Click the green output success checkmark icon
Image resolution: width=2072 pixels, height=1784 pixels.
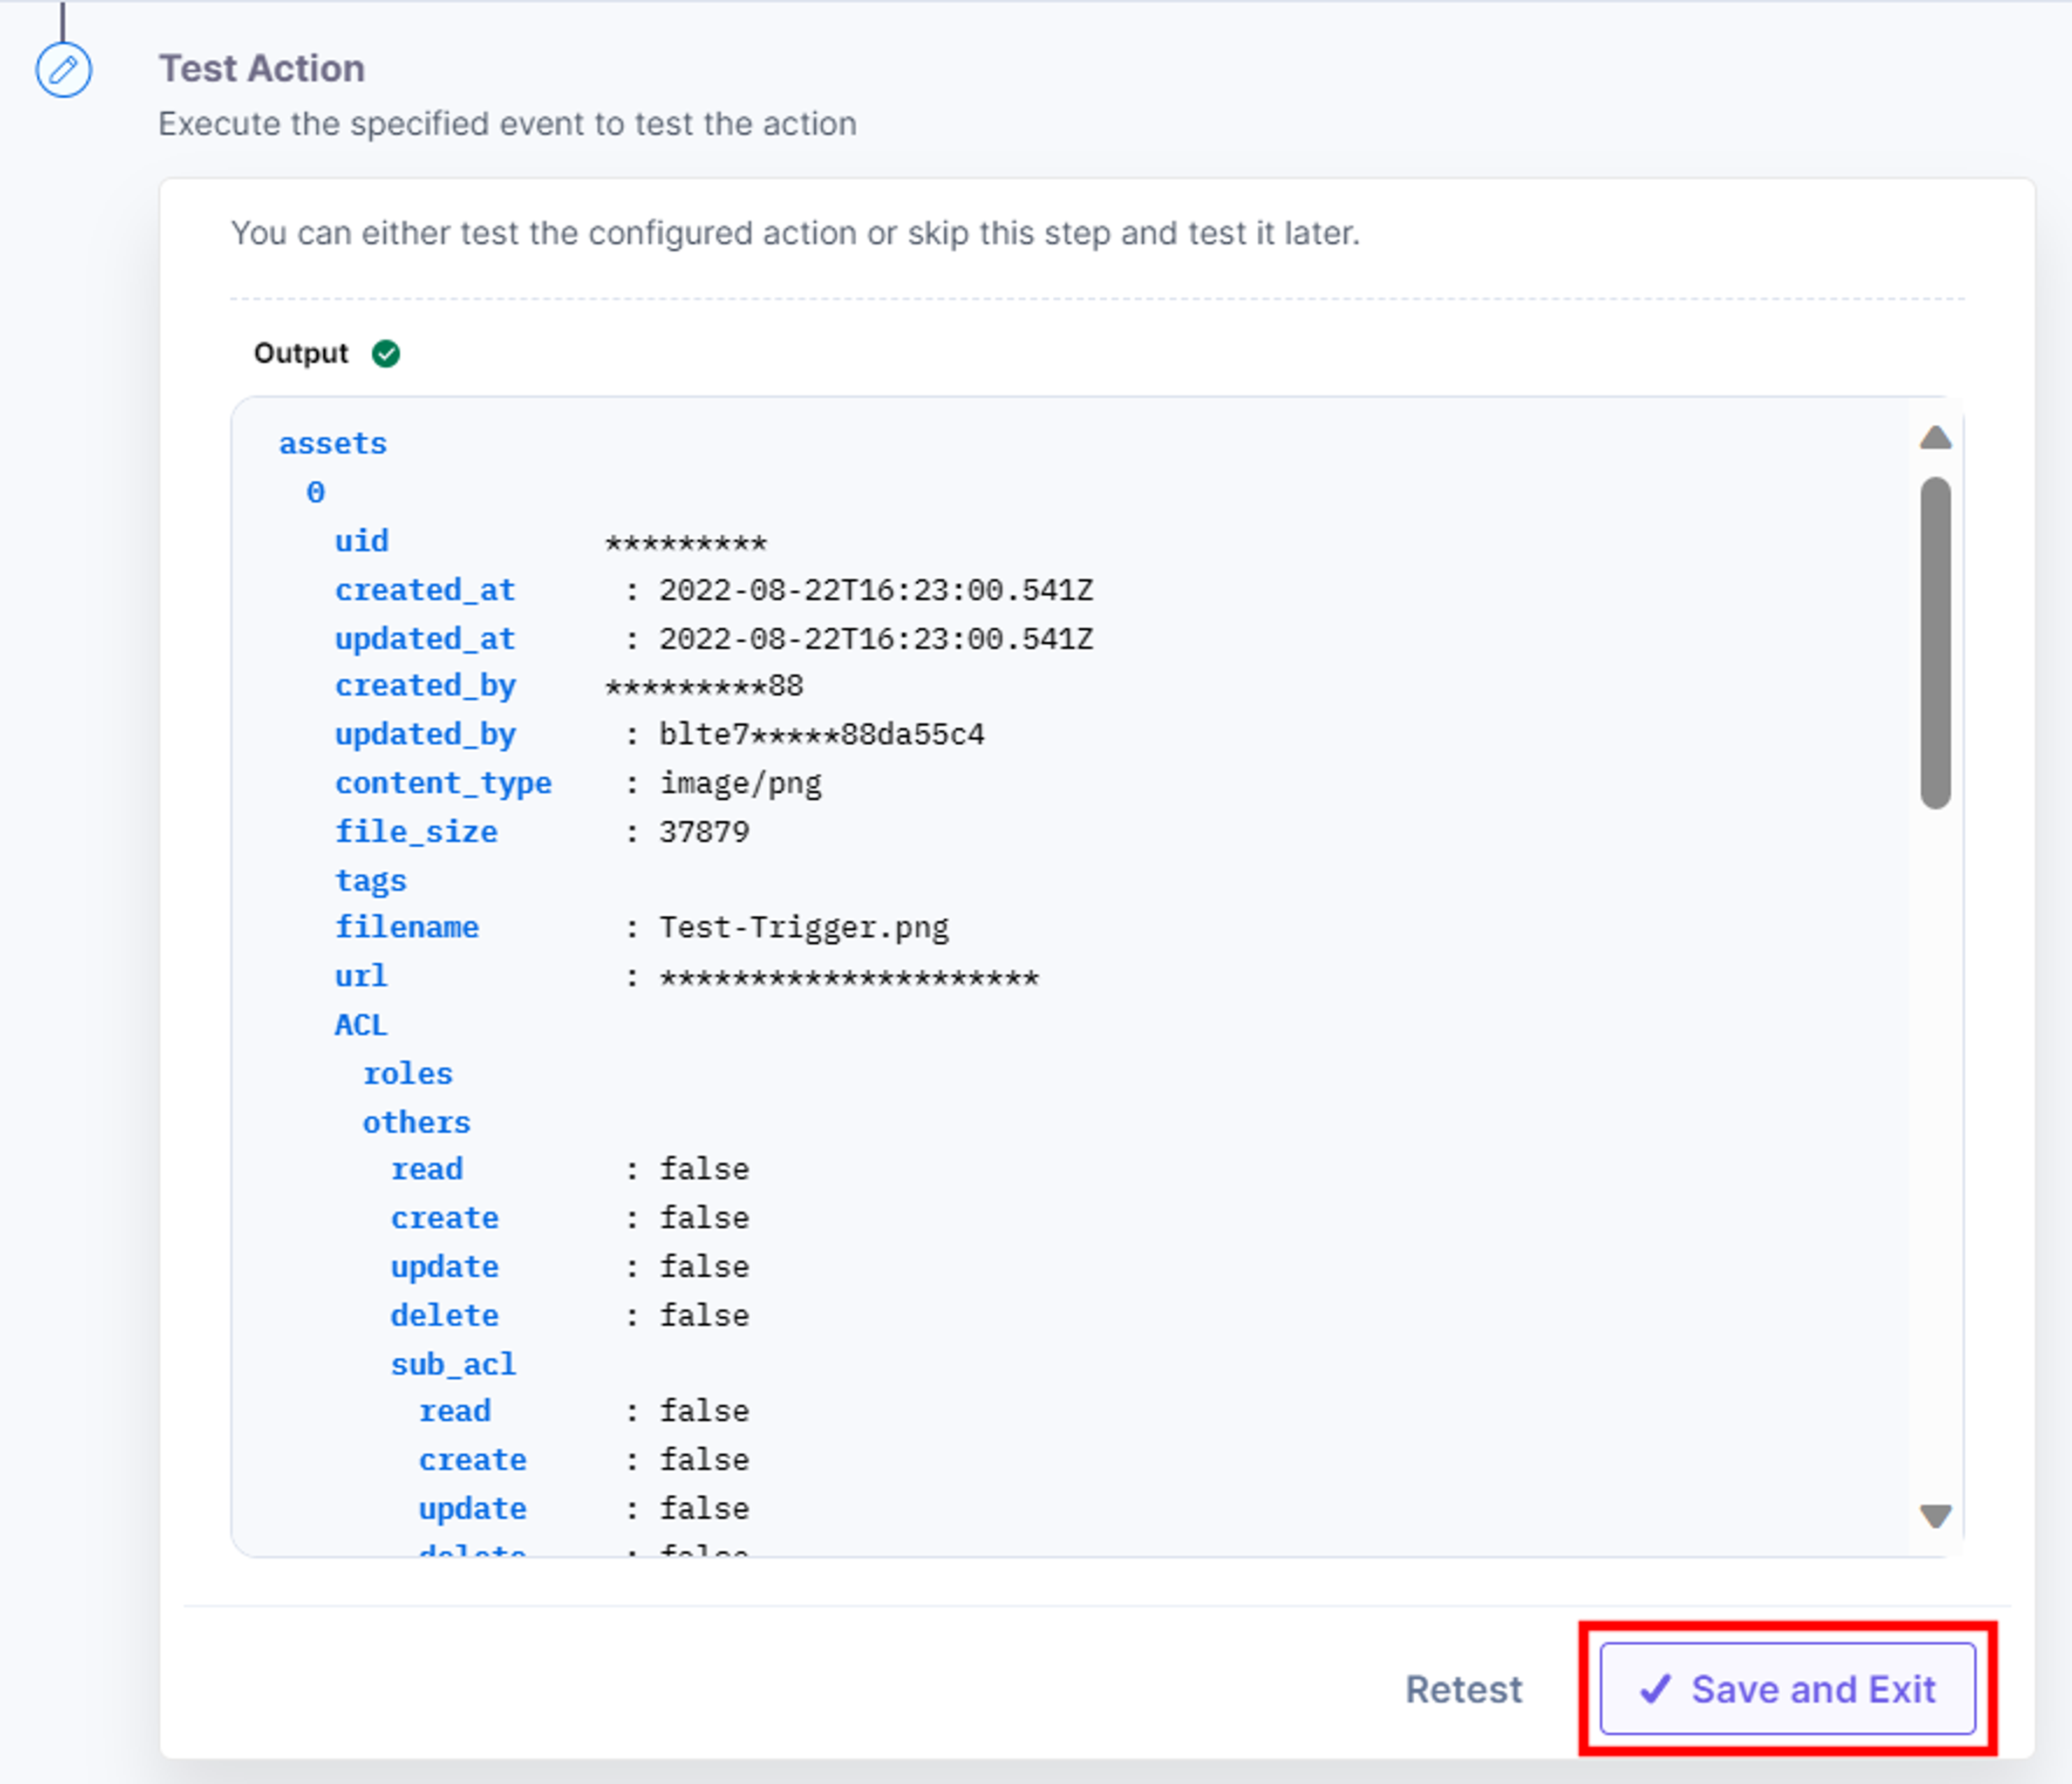pyautogui.click(x=386, y=354)
